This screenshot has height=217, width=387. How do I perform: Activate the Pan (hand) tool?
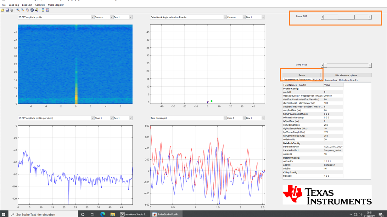tap(28, 10)
